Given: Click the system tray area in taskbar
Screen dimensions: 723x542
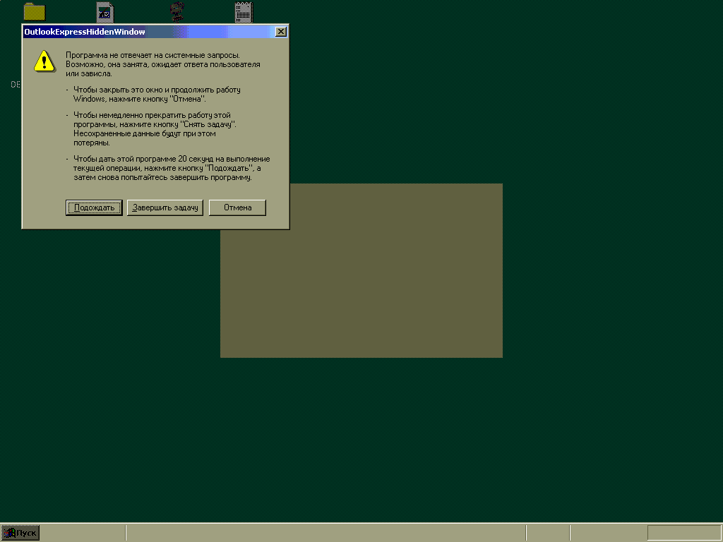Looking at the screenshot, I should pos(683,533).
